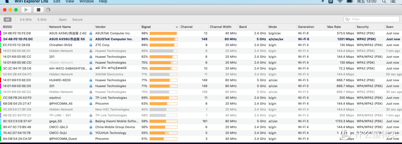
Task: Open the Help menu
Action: (x=103, y=1)
